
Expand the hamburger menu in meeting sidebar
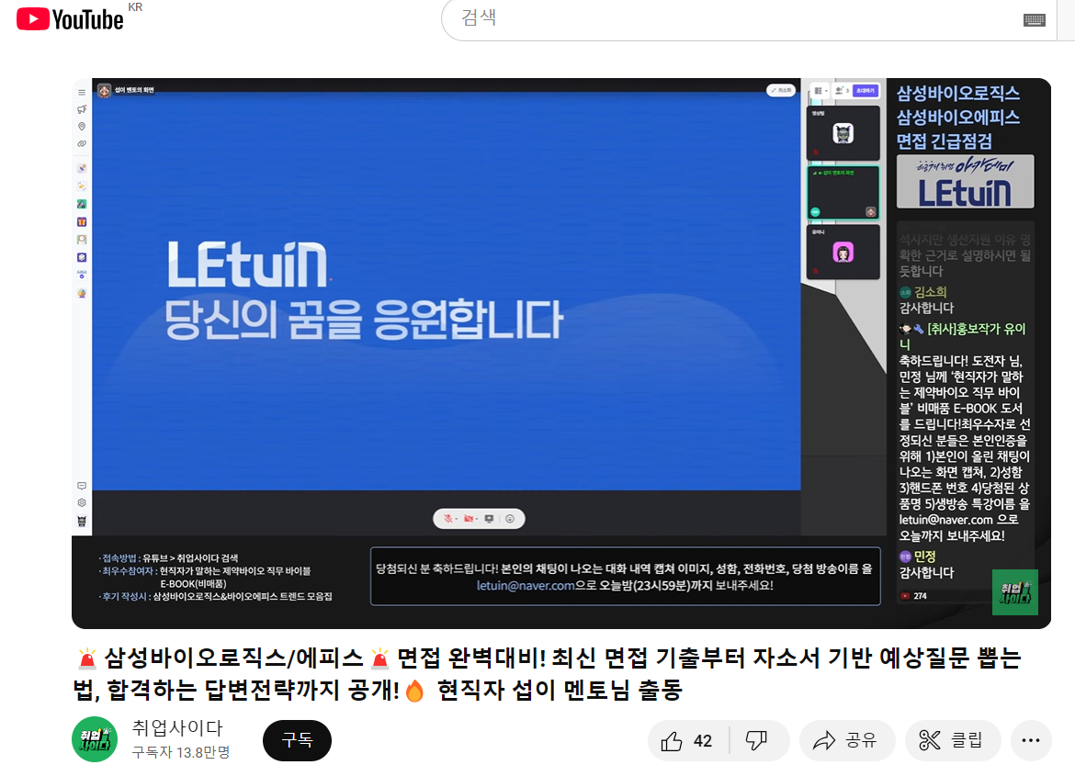(x=82, y=92)
